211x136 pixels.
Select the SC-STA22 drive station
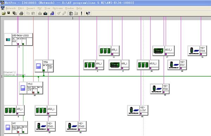76,126
